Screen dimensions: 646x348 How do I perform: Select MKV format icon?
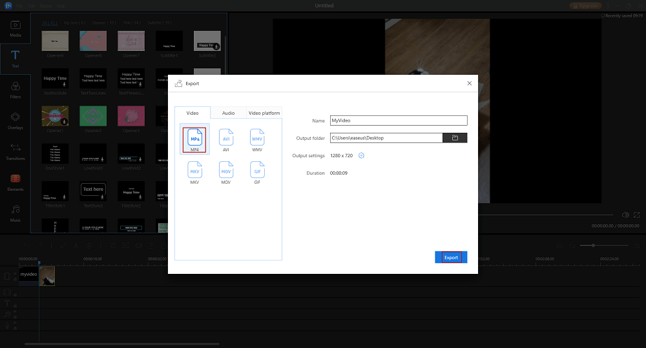(x=194, y=171)
